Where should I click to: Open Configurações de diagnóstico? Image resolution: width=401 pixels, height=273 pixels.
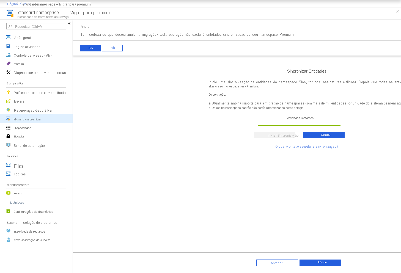(x=33, y=212)
